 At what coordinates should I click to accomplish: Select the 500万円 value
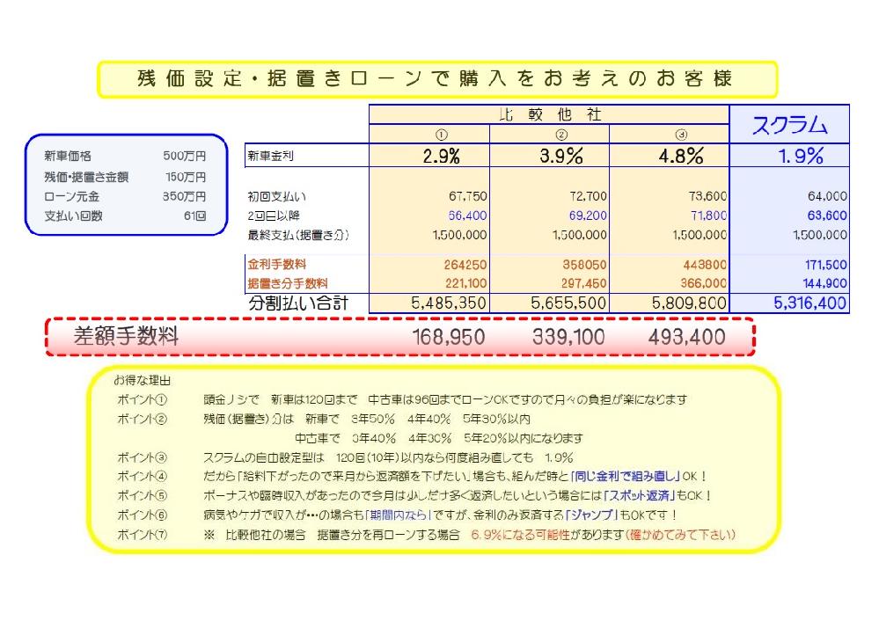[185, 156]
